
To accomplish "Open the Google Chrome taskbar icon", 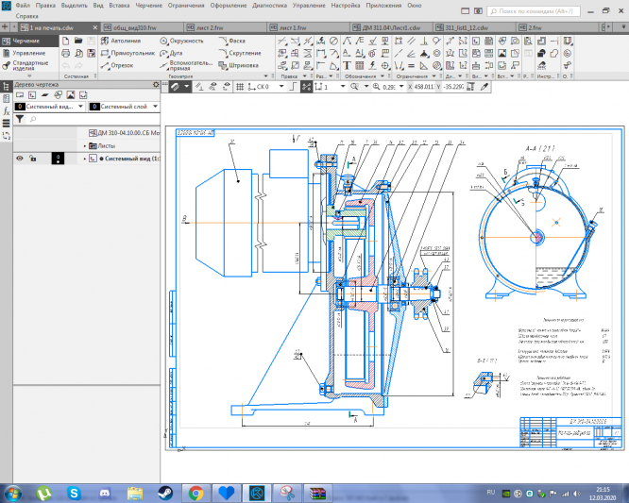I will (x=195, y=492).
